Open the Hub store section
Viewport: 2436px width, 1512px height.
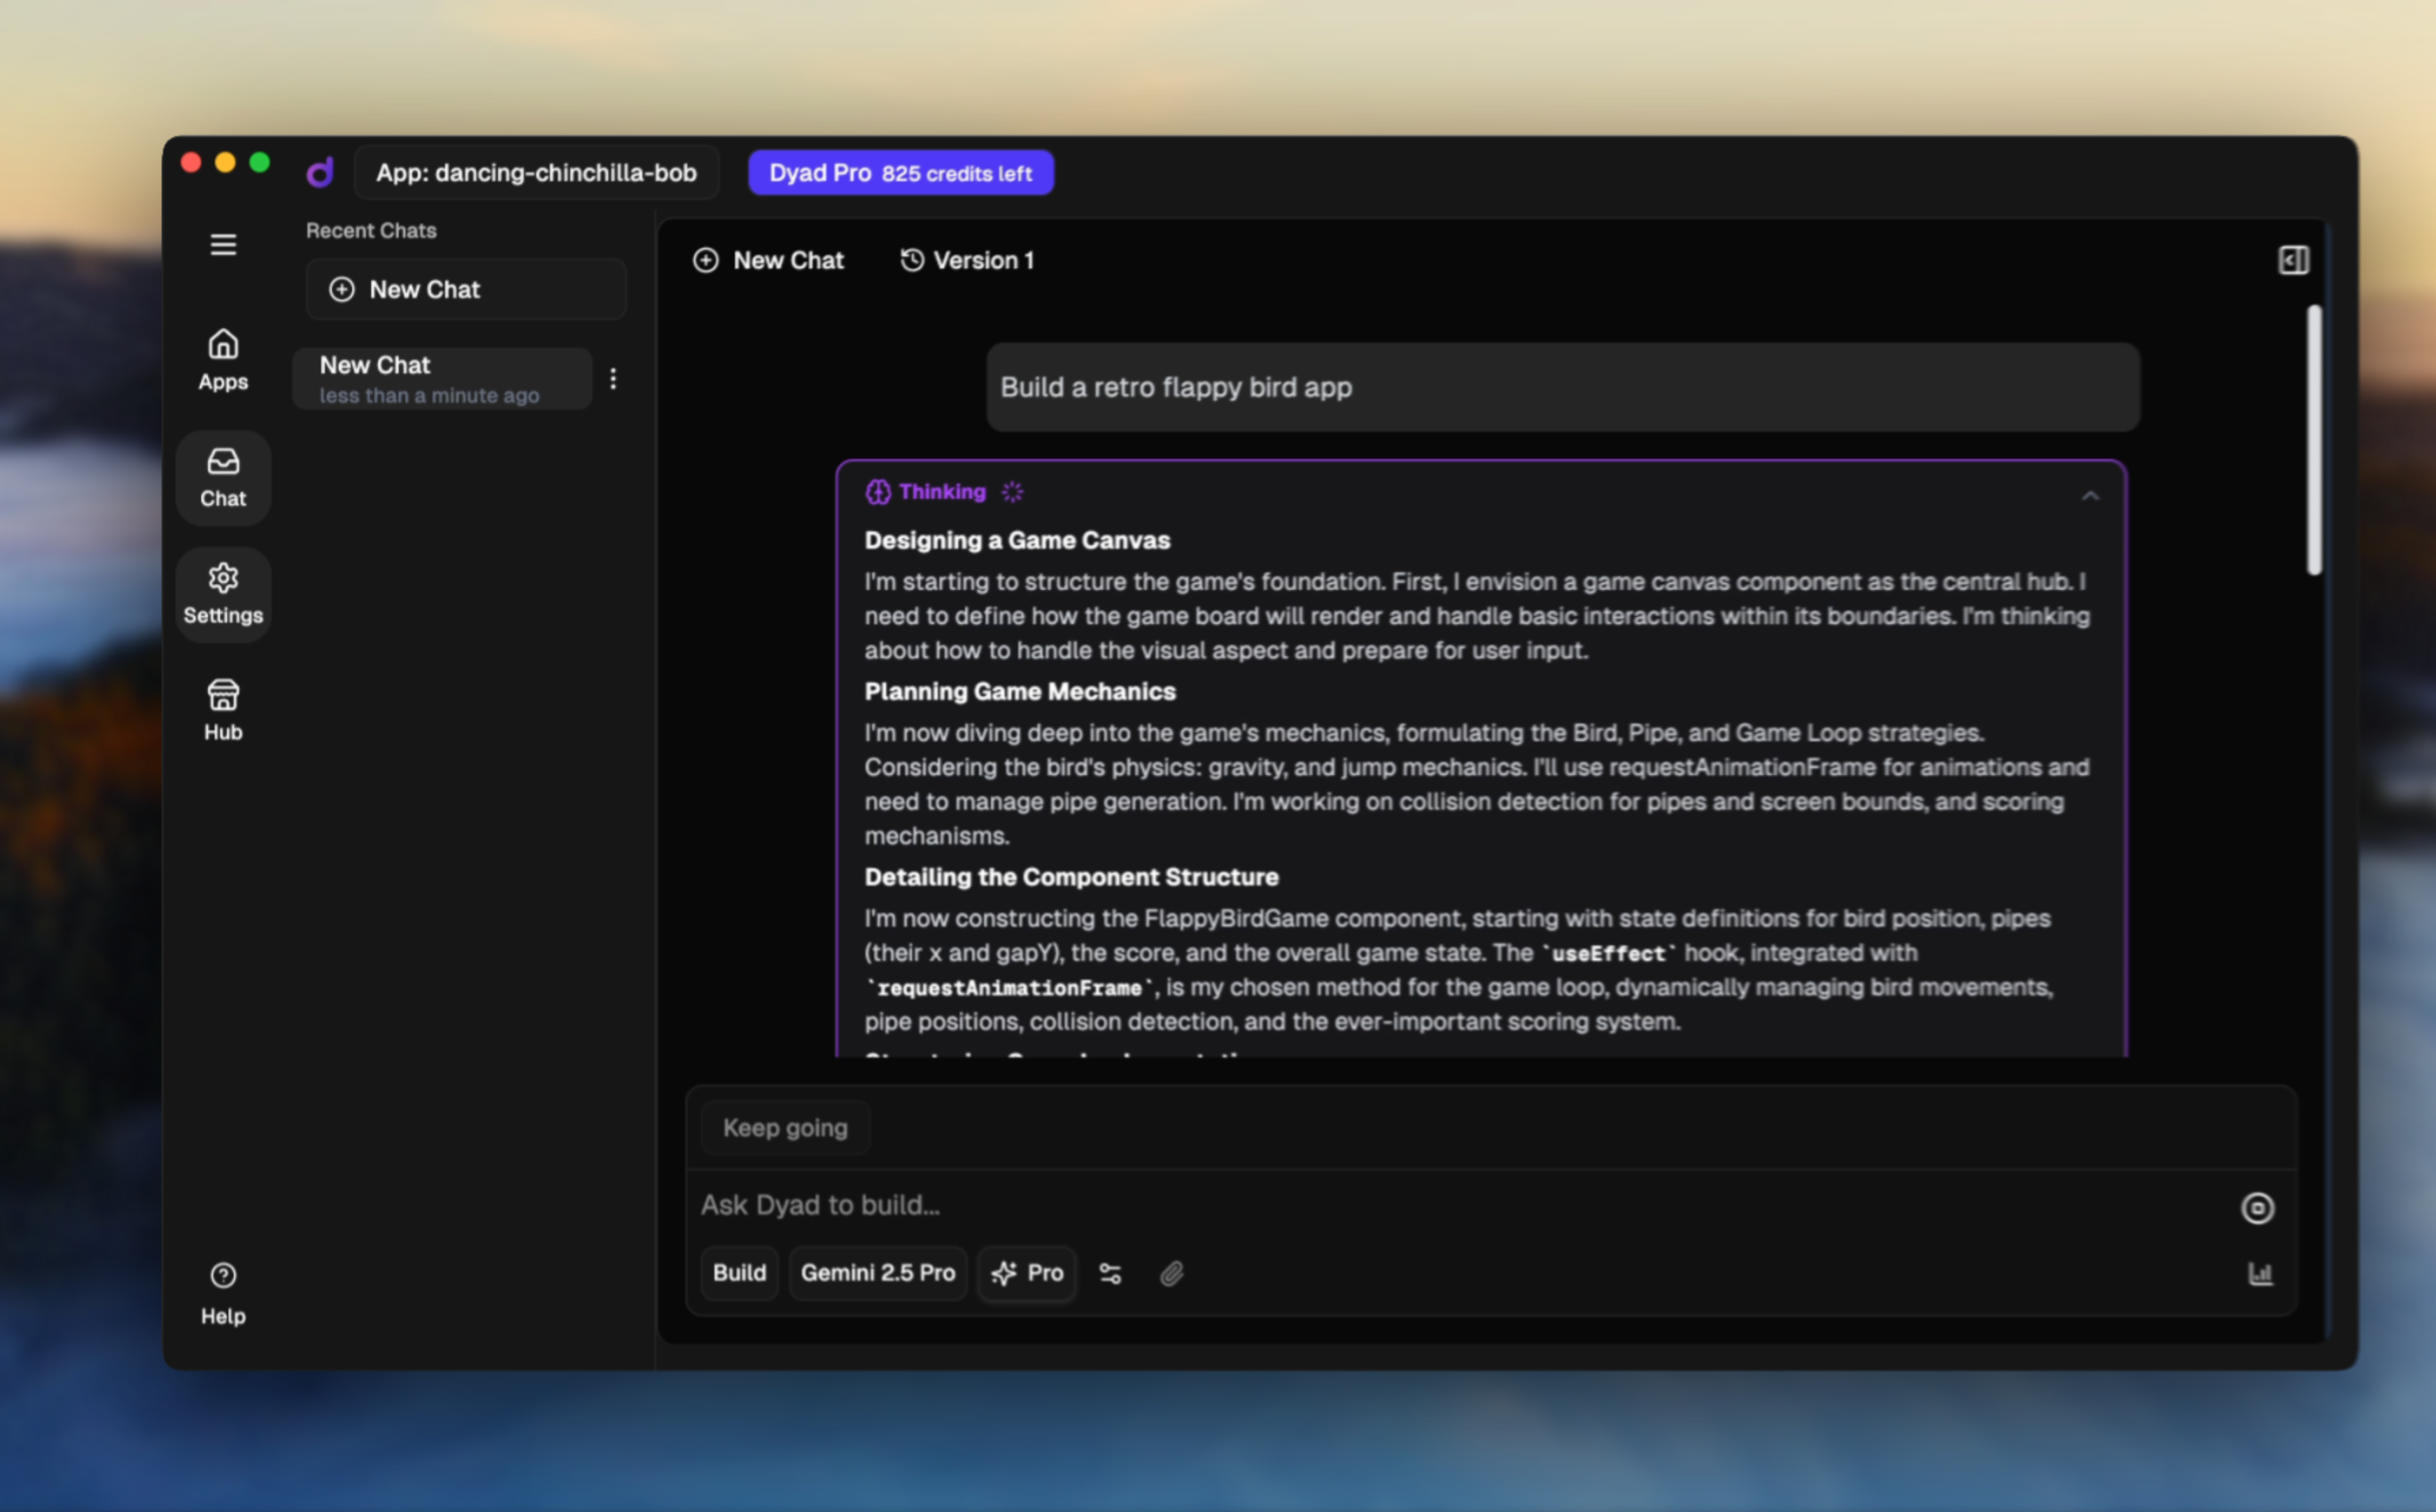[x=223, y=711]
